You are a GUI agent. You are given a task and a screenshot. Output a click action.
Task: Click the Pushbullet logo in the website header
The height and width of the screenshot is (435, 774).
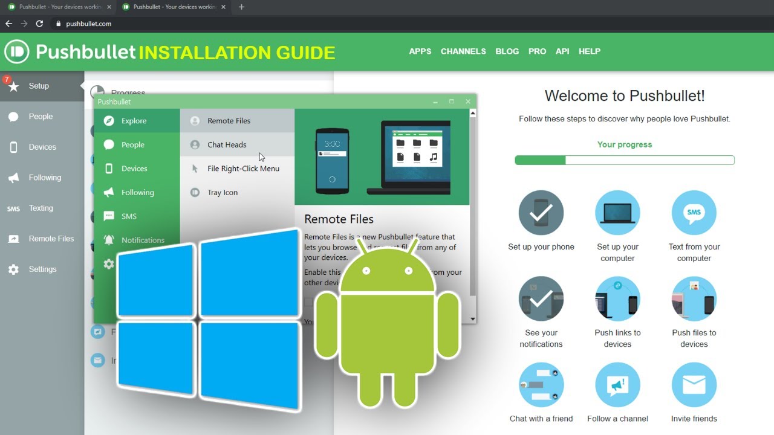click(70, 52)
